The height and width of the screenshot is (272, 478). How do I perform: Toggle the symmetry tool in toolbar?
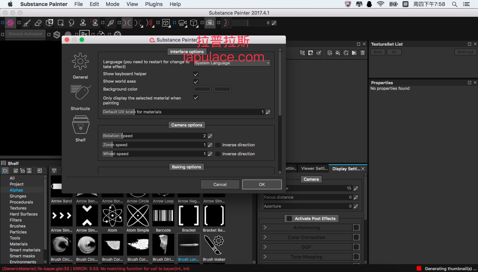coord(127,23)
